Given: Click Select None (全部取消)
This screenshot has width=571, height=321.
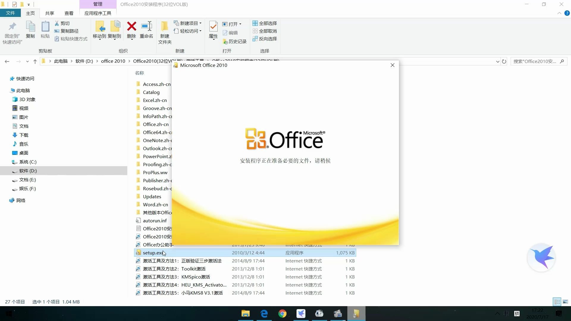Looking at the screenshot, I should [265, 31].
